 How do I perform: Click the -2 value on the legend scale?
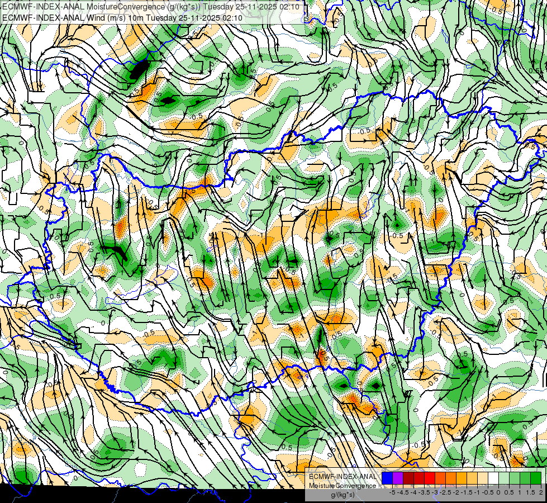click(456, 492)
